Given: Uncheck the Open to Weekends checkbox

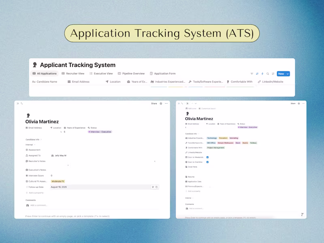Looking at the screenshot, I should tap(207, 157).
